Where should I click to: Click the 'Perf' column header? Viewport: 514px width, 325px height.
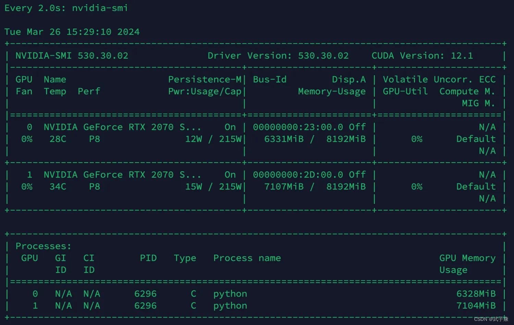tap(89, 92)
